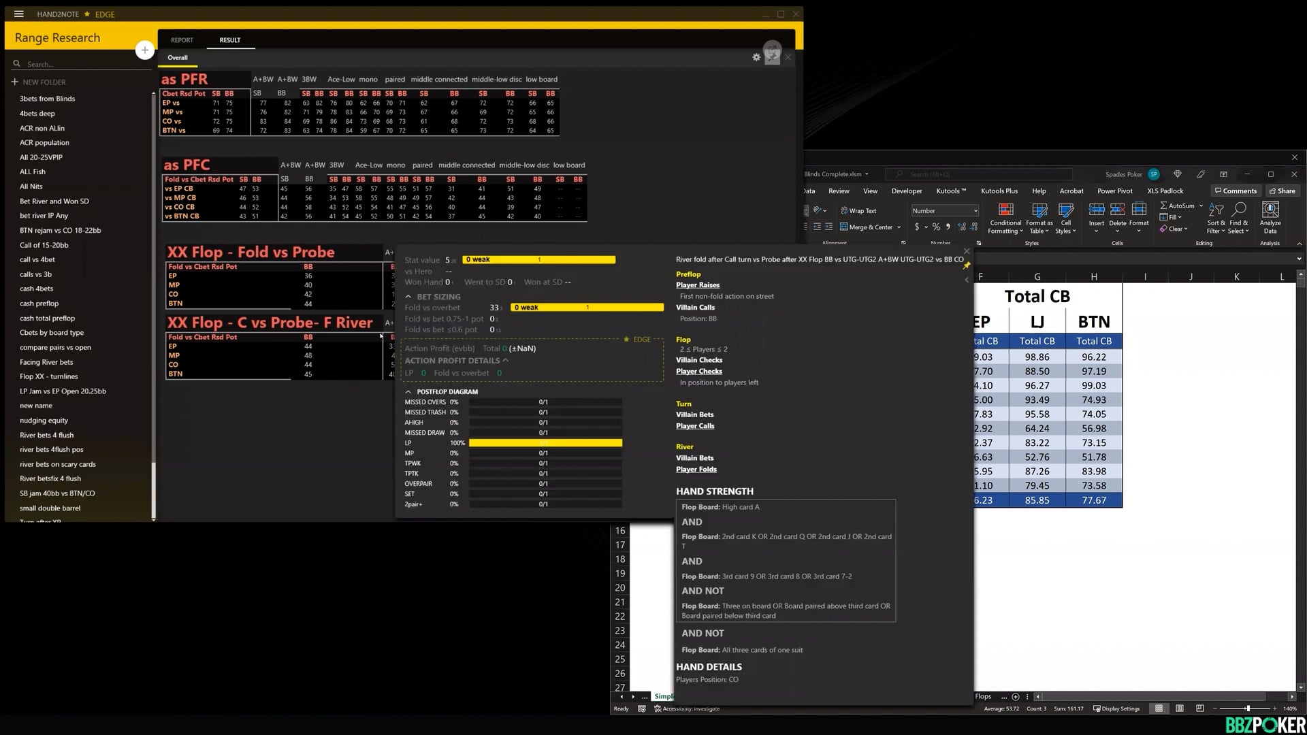Screen dimensions: 1307x735
Task: Click the Insert cells icon
Action: tap(1096, 210)
